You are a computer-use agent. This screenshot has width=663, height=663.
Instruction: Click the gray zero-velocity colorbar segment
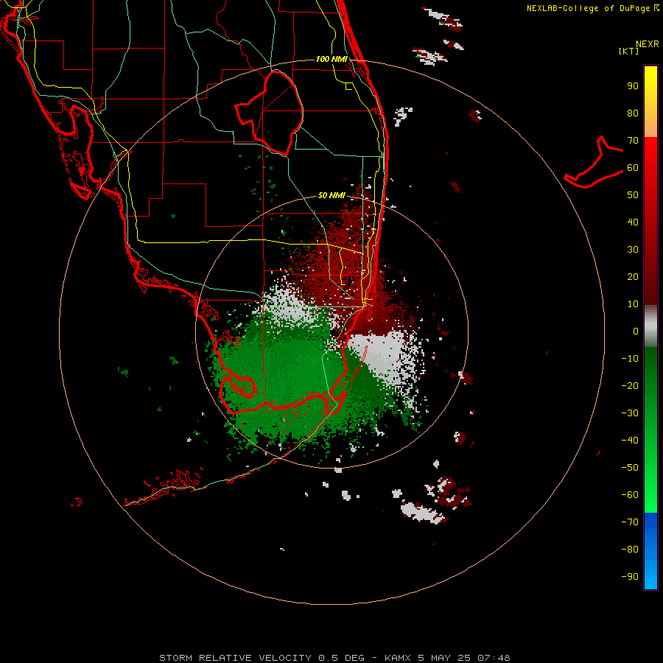pos(650,326)
